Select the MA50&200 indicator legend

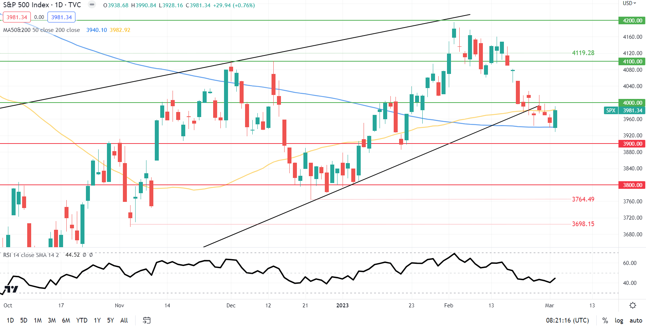point(41,30)
